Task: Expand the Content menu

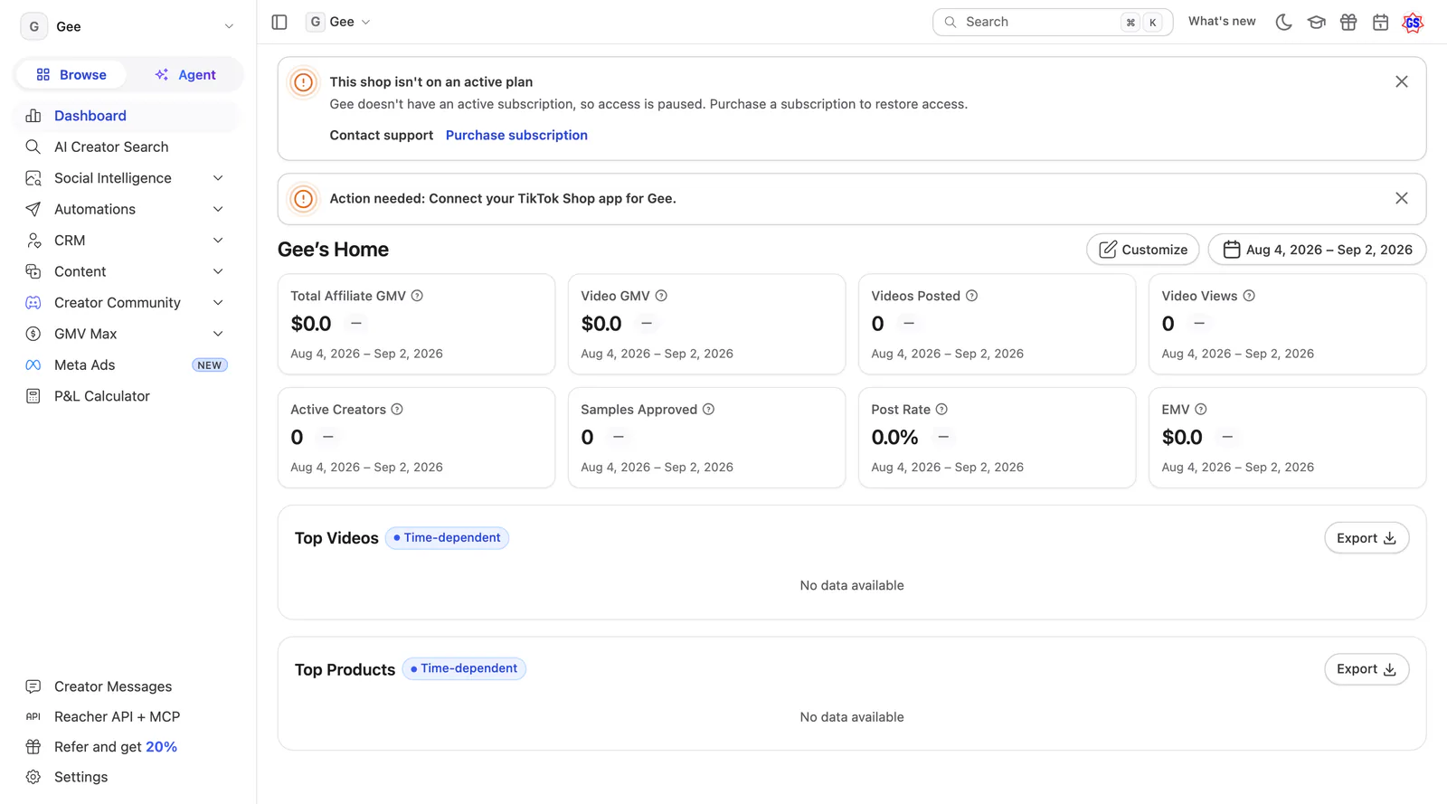Action: (x=127, y=271)
